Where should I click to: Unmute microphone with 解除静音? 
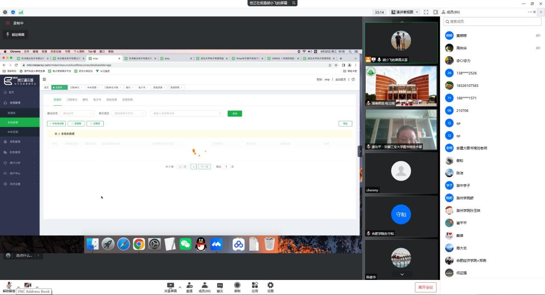point(9,287)
